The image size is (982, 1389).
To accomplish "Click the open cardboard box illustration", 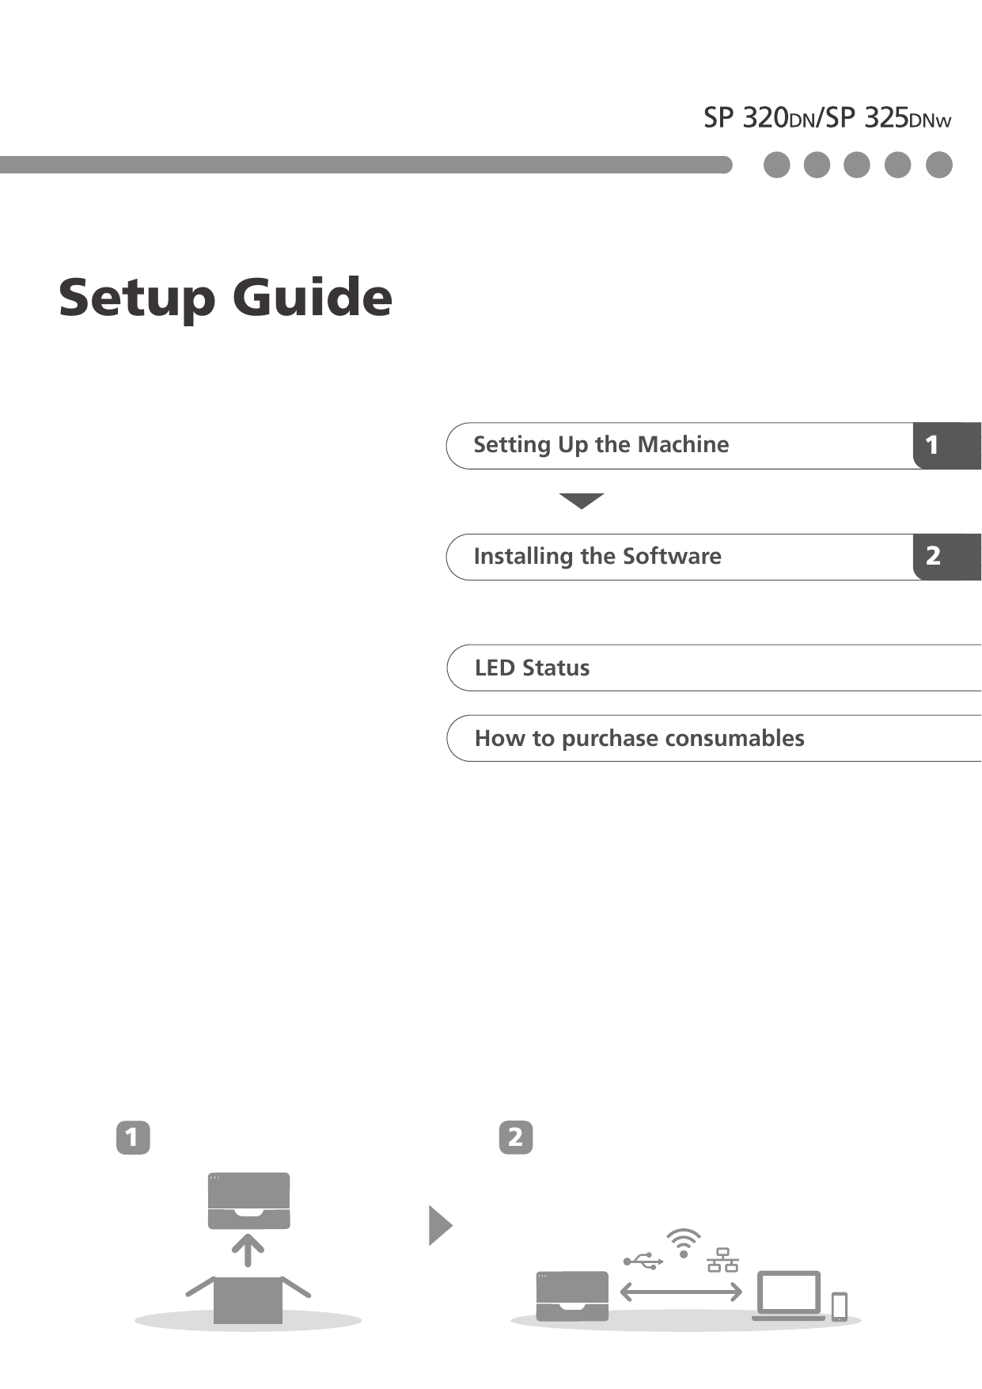I will [248, 1300].
